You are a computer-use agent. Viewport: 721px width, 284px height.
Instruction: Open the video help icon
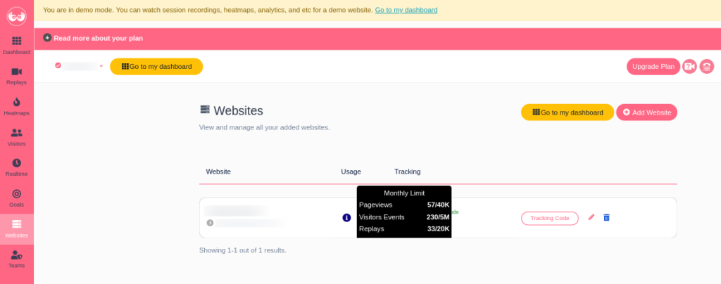coord(689,67)
